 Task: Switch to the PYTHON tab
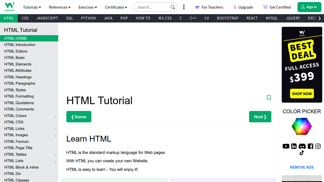pos(88,18)
